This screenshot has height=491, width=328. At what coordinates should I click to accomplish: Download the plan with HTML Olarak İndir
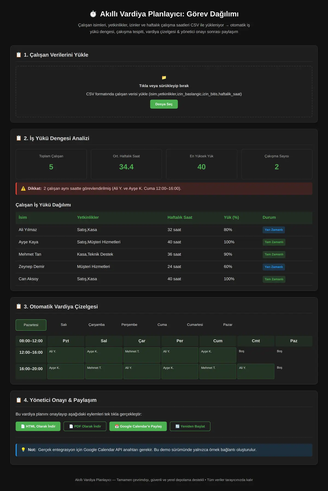[x=38, y=426]
